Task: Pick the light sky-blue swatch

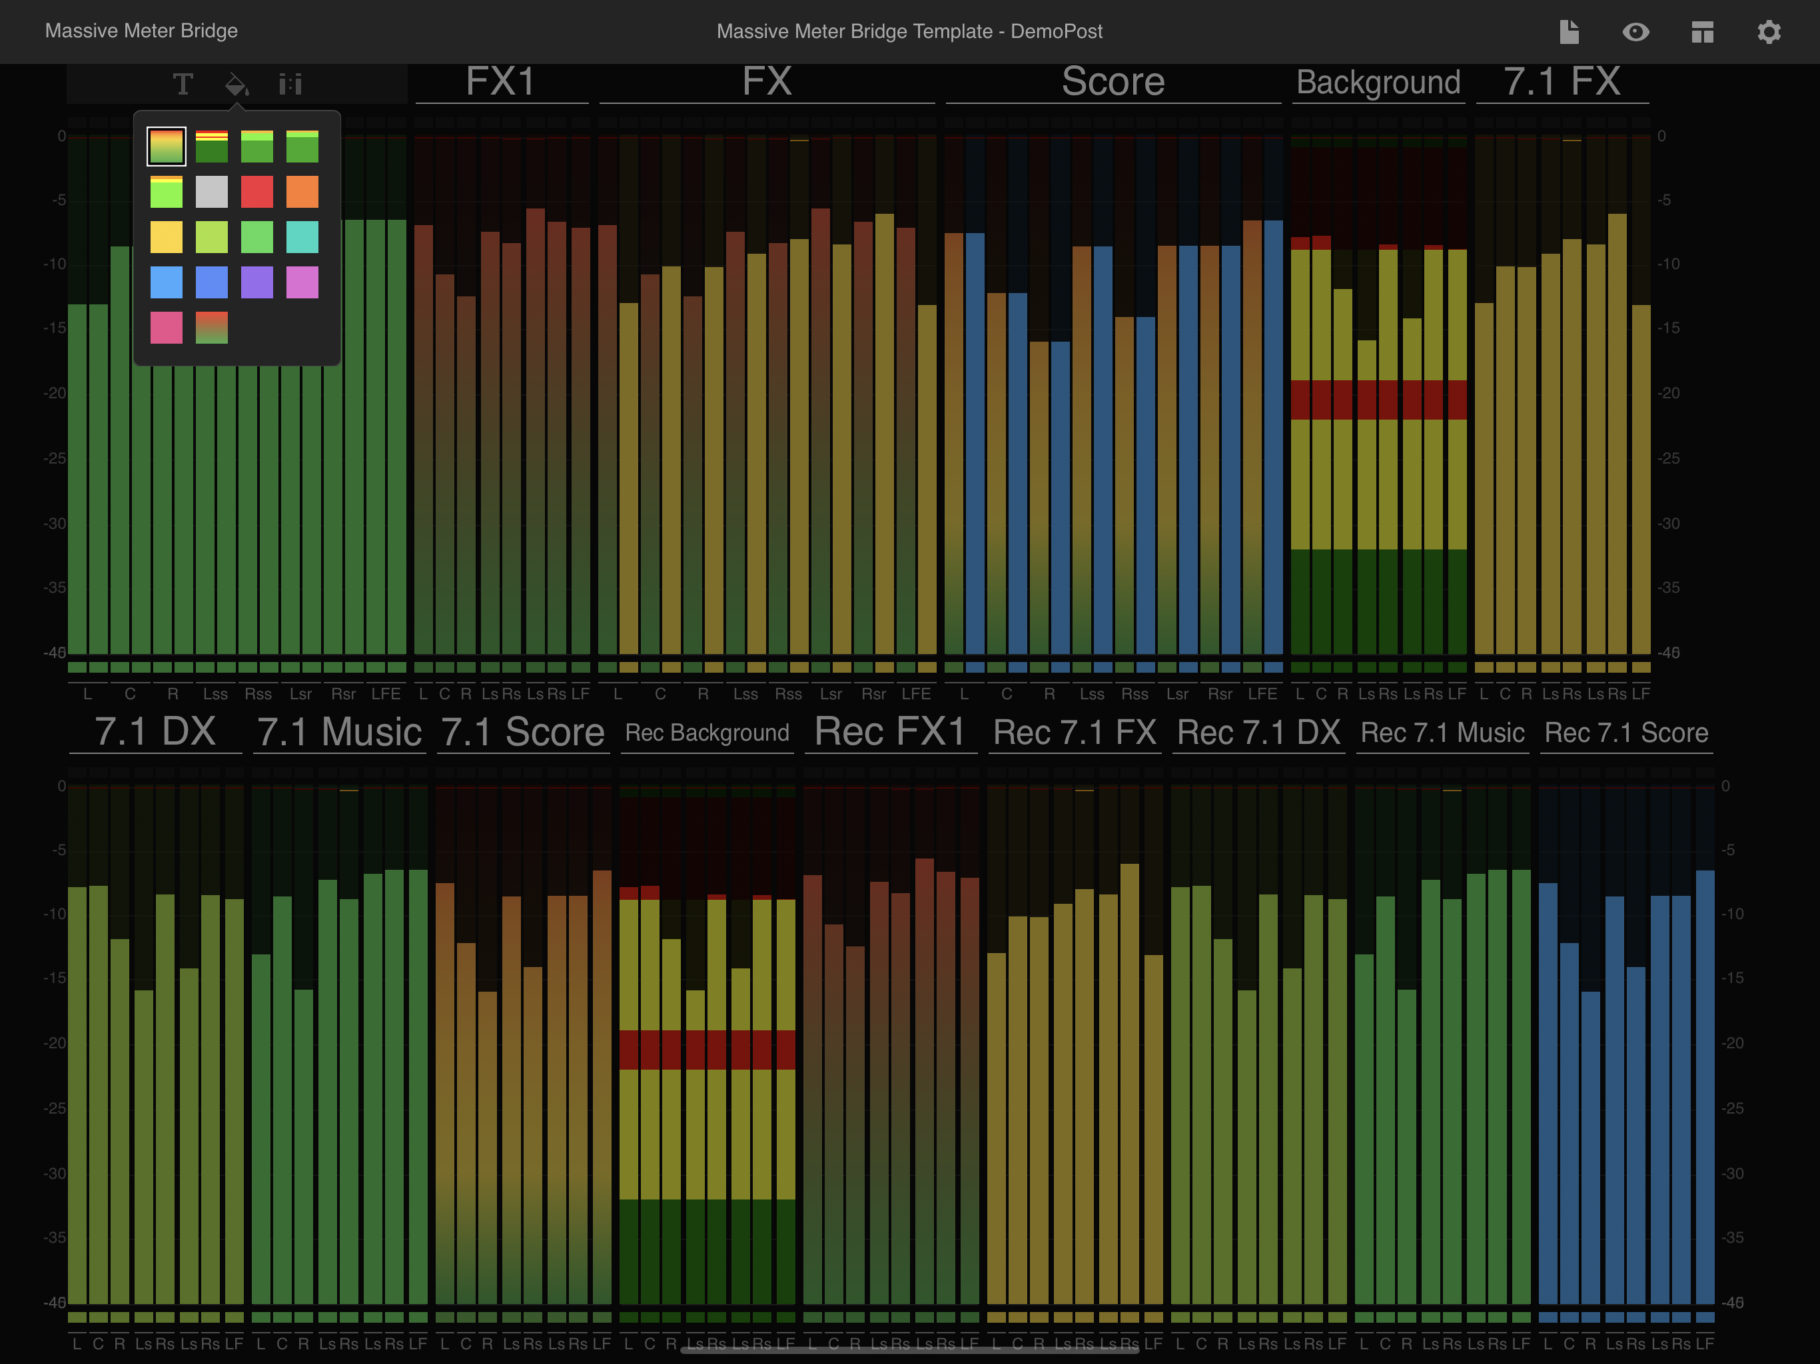Action: 166,282
